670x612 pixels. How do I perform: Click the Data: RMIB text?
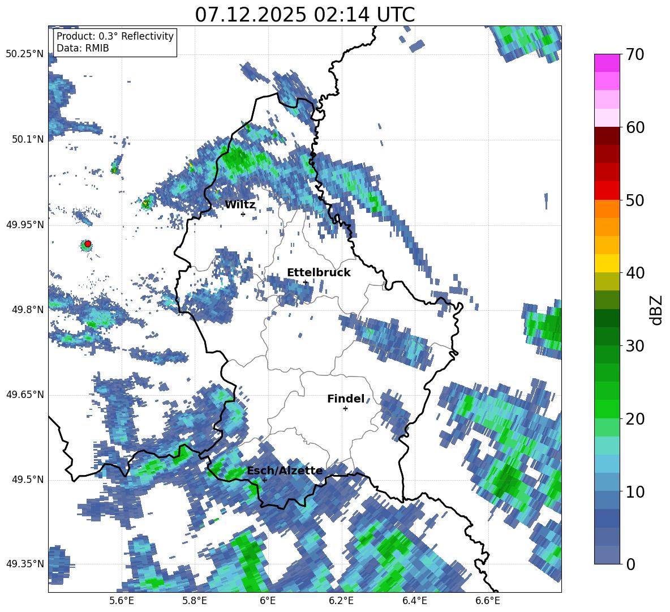pos(83,48)
